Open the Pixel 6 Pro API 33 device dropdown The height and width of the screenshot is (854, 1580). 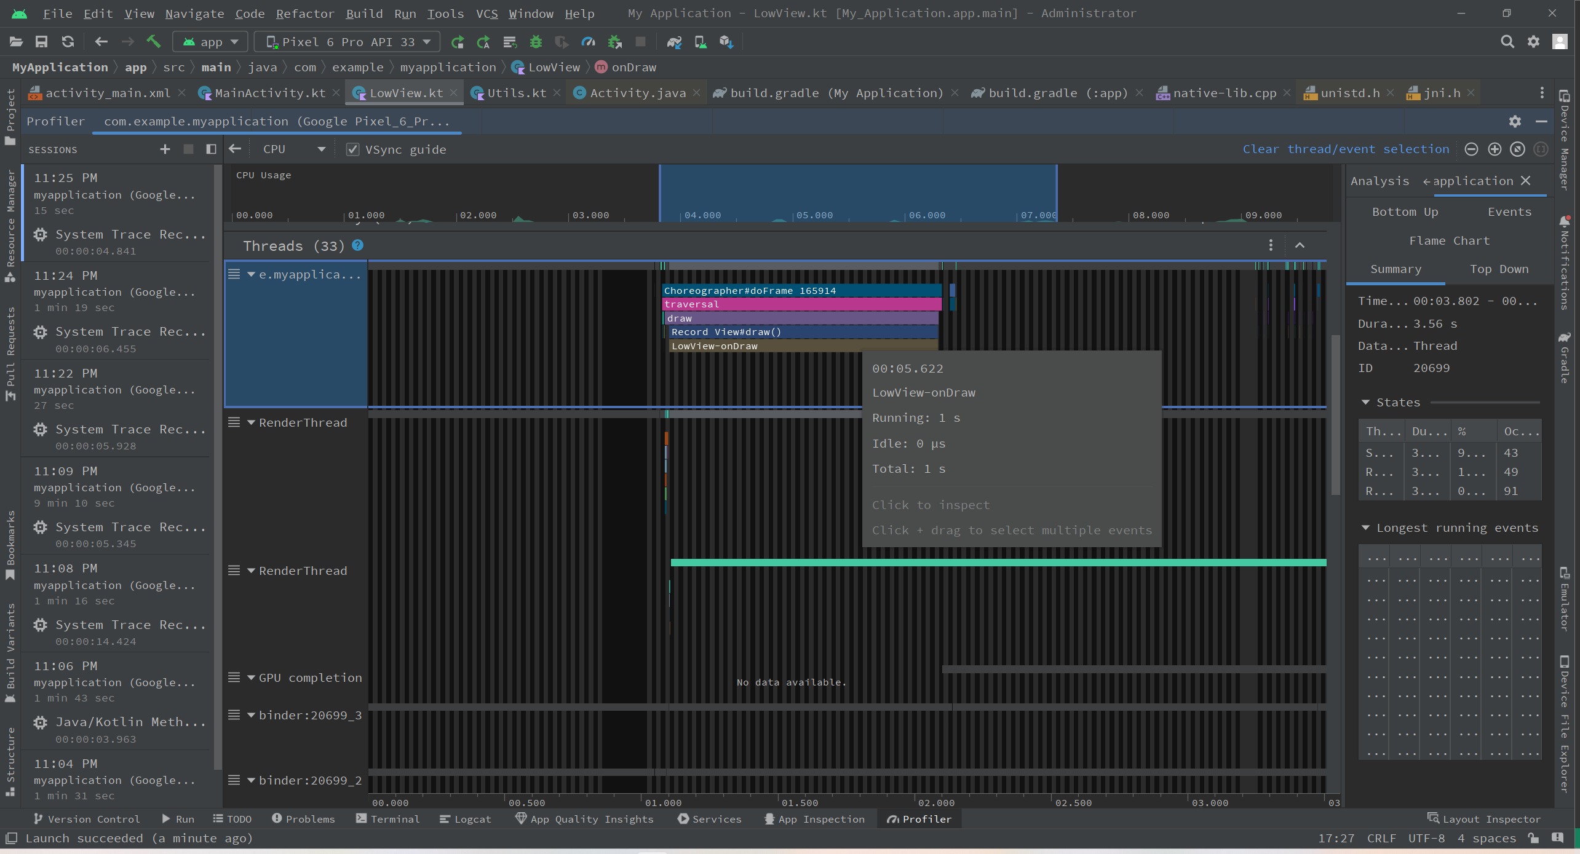(347, 42)
